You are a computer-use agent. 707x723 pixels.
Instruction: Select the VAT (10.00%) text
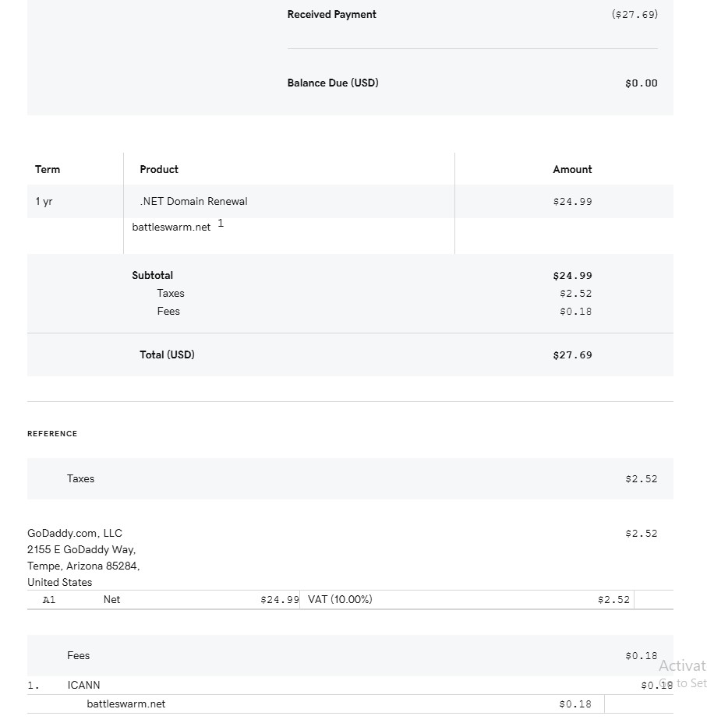[x=340, y=600]
